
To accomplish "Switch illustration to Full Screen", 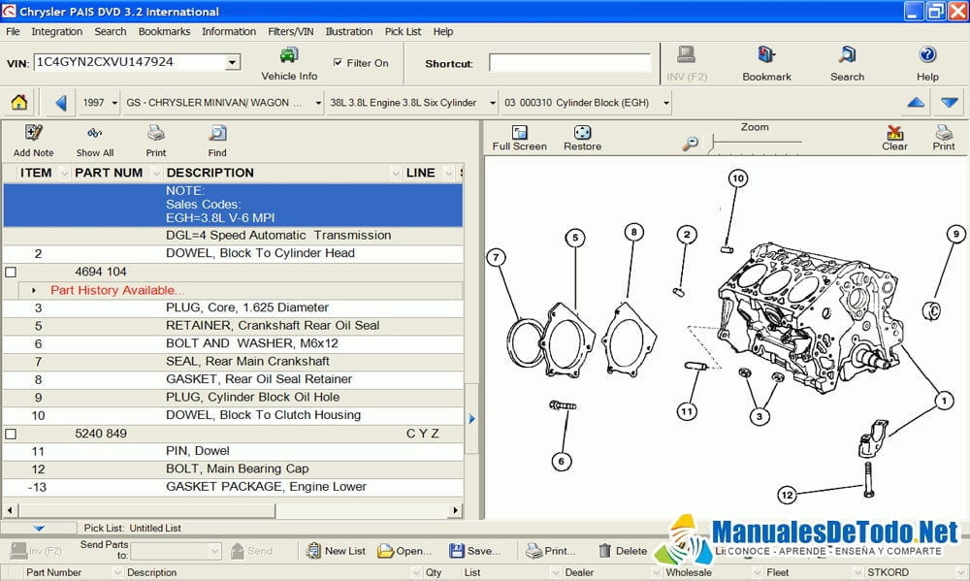I will [520, 132].
